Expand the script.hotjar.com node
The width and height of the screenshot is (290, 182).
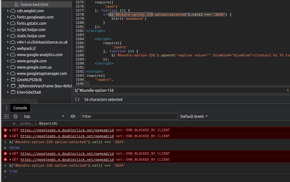8,29
